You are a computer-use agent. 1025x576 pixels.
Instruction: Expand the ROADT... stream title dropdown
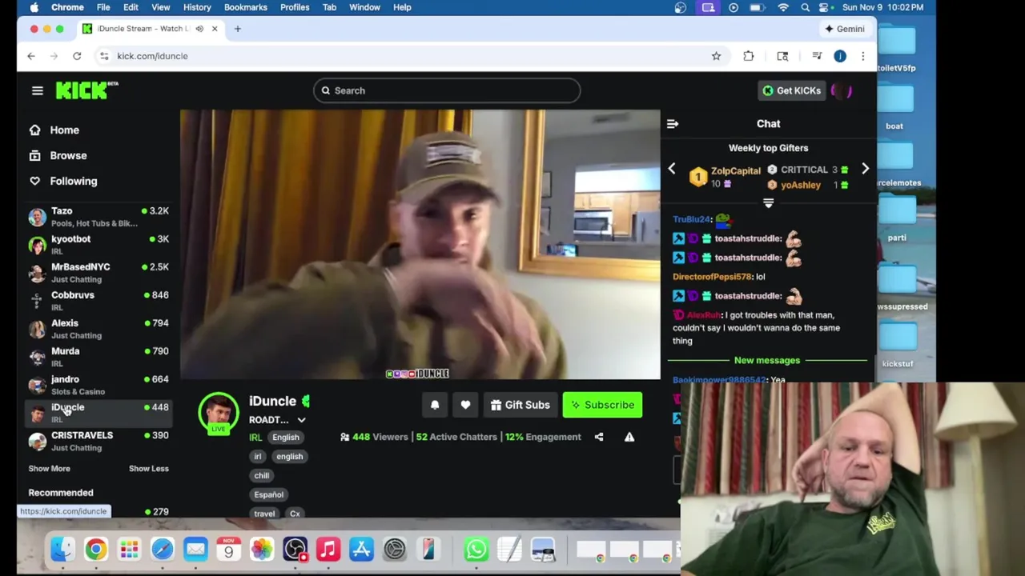[301, 420]
